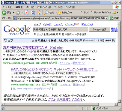
Task: Click the IE icon in the title bar
Action: pyautogui.click(x=3, y=3)
